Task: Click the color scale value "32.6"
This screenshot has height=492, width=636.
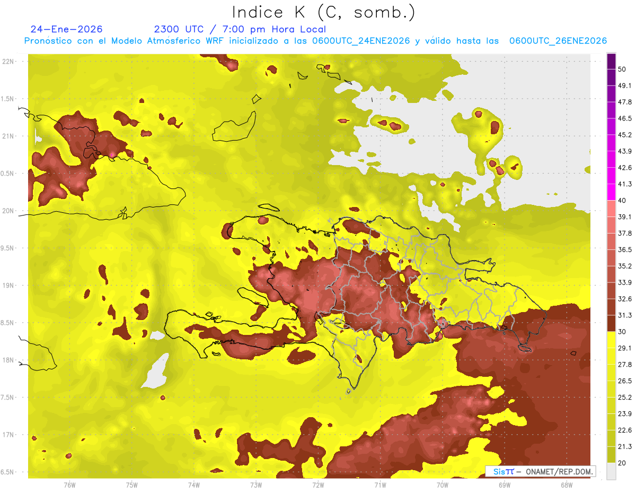Action: pos(625,299)
